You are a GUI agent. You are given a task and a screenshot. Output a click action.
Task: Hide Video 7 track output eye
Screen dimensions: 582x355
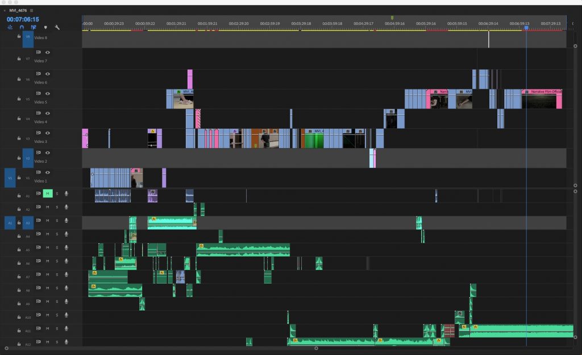48,53
